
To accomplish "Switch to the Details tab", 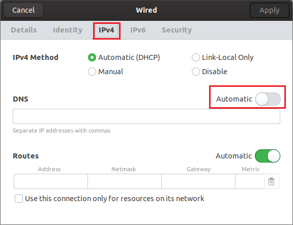I will click(24, 30).
